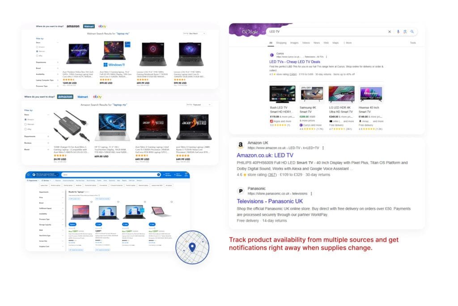Choose the ebay logo above Walmart Search Results
458x306 pixels.
tap(102, 26)
